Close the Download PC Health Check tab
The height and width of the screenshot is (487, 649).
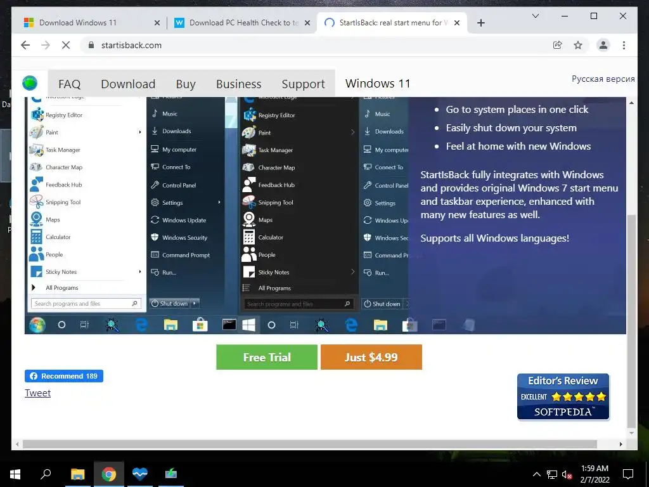click(x=307, y=23)
